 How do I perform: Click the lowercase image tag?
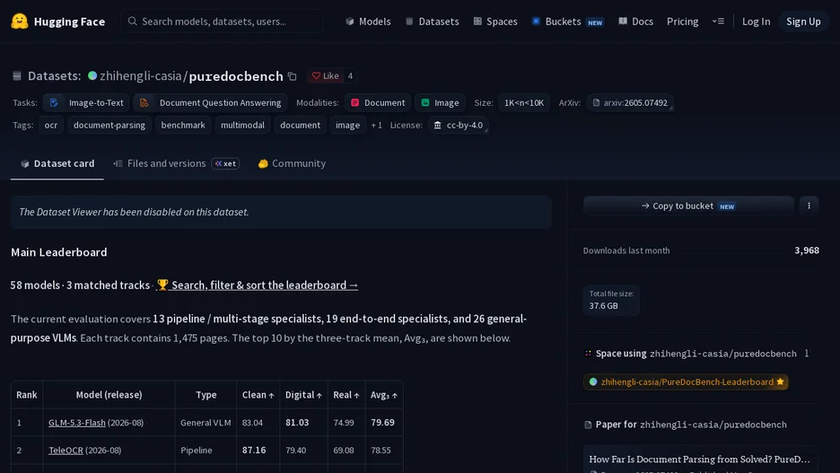(x=347, y=126)
